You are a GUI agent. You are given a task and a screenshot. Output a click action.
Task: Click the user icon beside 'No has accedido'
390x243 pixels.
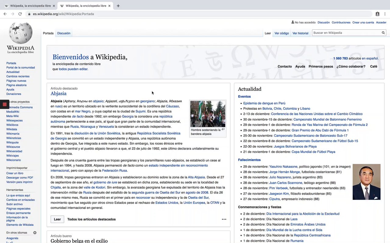pos(292,22)
